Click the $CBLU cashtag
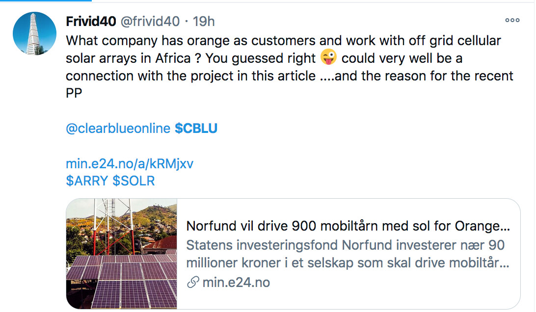Image resolution: width=536 pixels, height=312 pixels. tap(196, 129)
